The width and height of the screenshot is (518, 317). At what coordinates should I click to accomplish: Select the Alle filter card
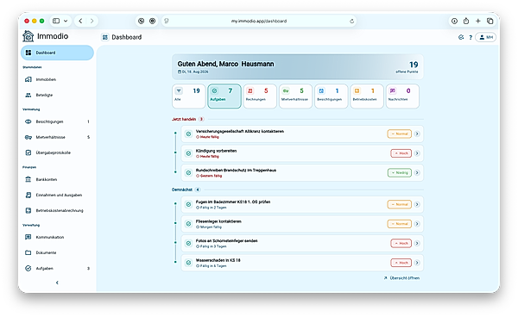pos(188,96)
